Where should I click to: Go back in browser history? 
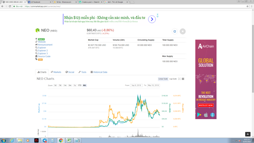click(2, 6)
